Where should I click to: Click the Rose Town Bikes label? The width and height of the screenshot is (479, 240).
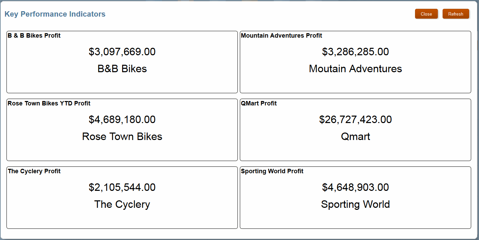pyautogui.click(x=122, y=137)
